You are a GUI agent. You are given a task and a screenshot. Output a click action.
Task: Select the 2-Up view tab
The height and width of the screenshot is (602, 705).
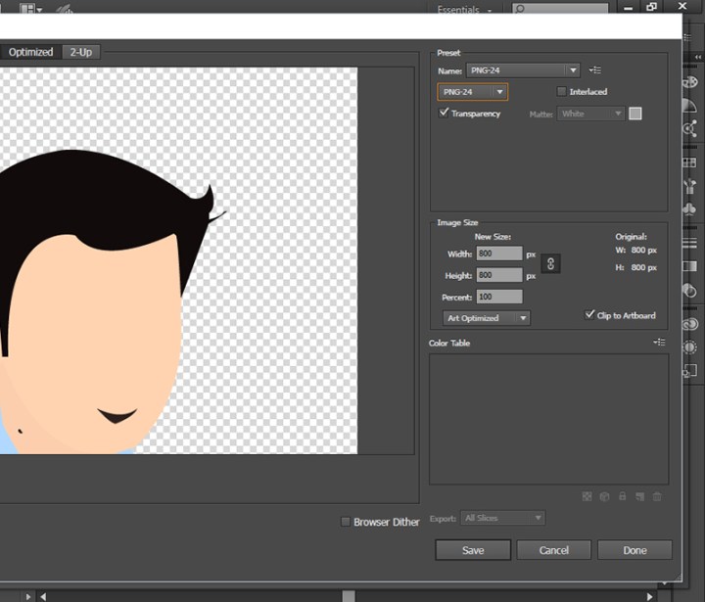point(80,52)
